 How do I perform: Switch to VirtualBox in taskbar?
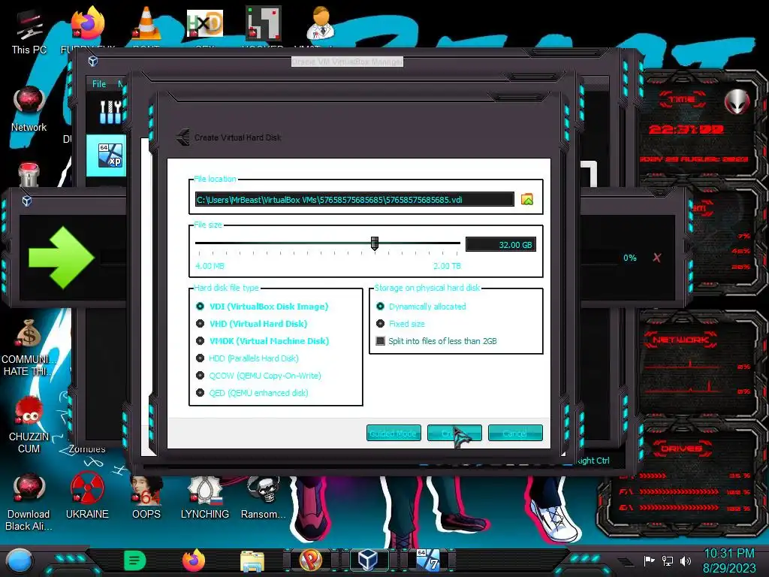pos(368,560)
